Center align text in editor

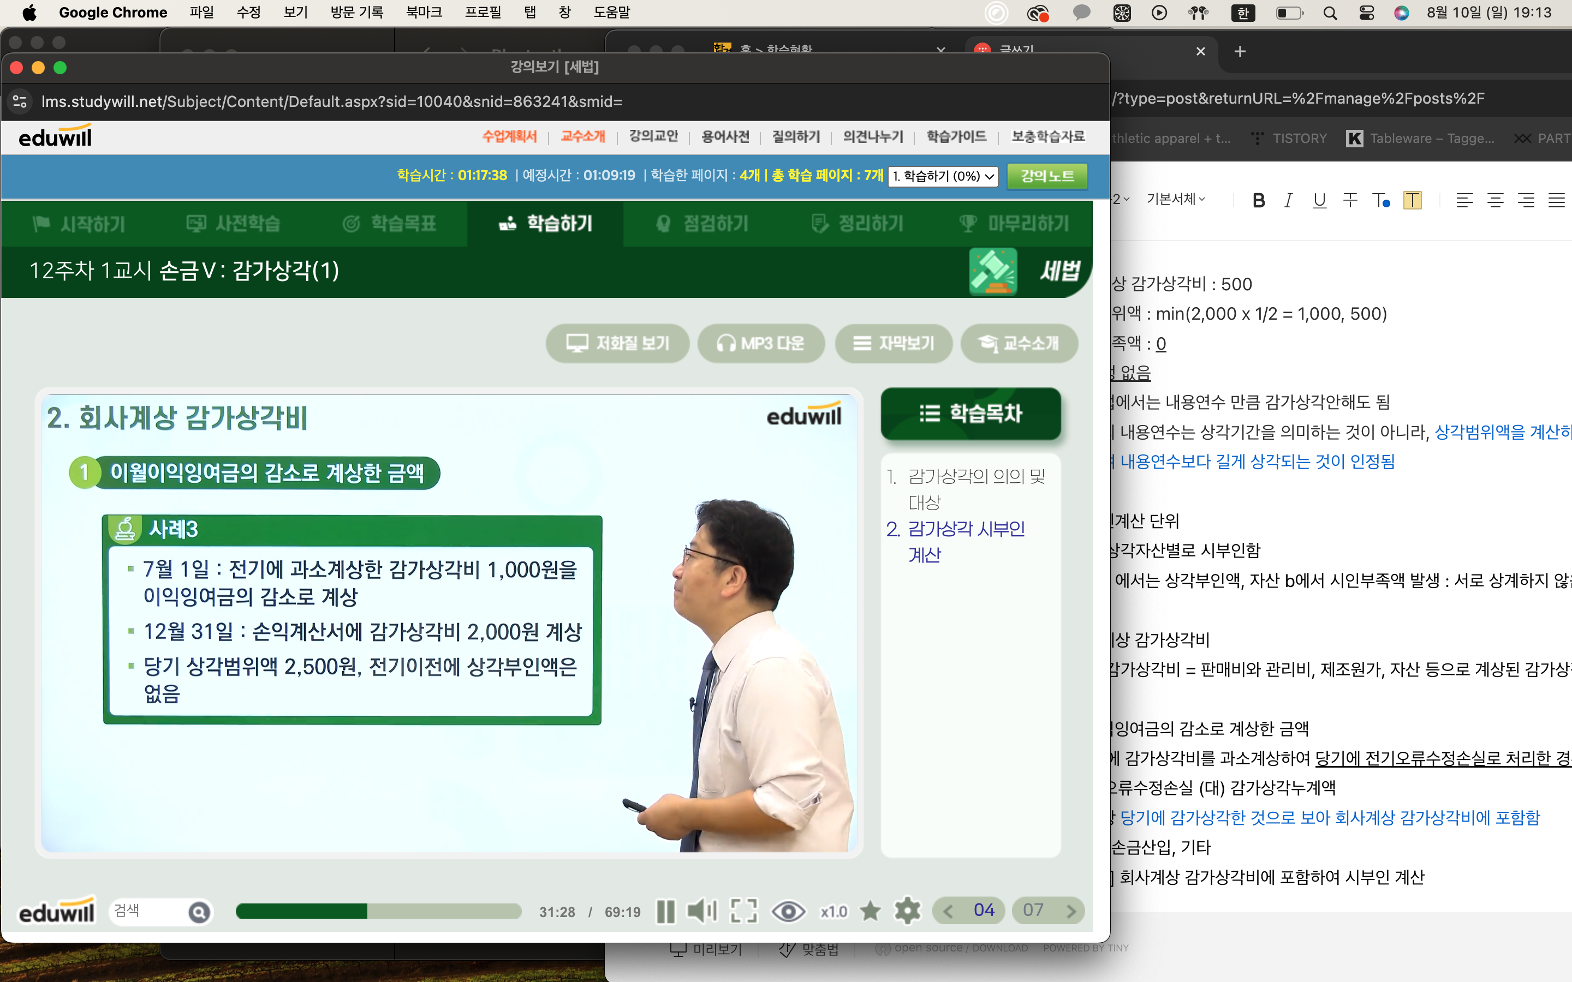[x=1496, y=200]
